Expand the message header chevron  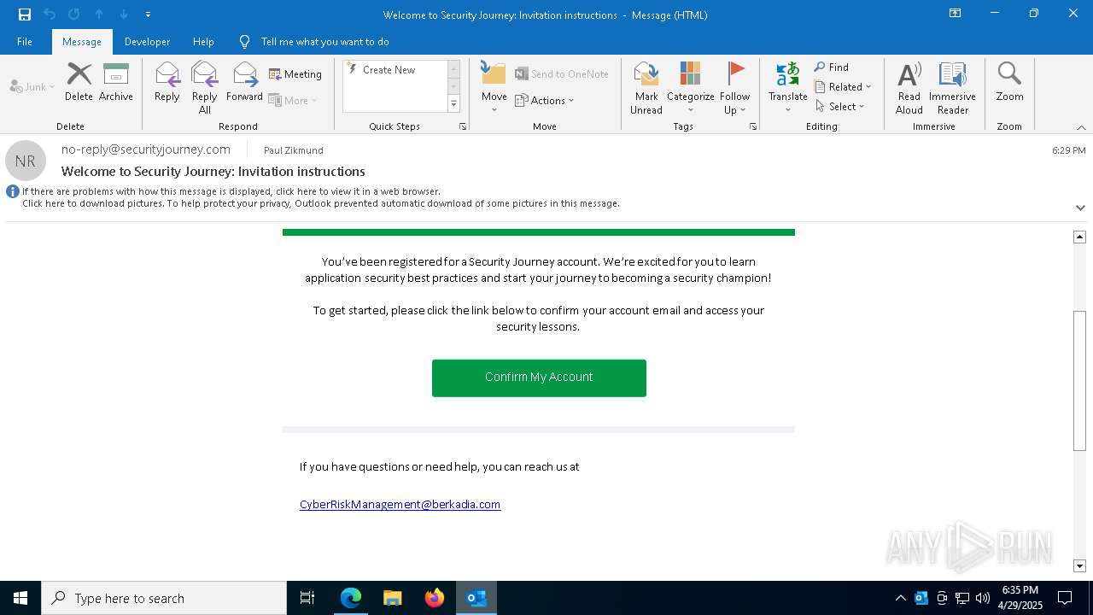point(1080,208)
